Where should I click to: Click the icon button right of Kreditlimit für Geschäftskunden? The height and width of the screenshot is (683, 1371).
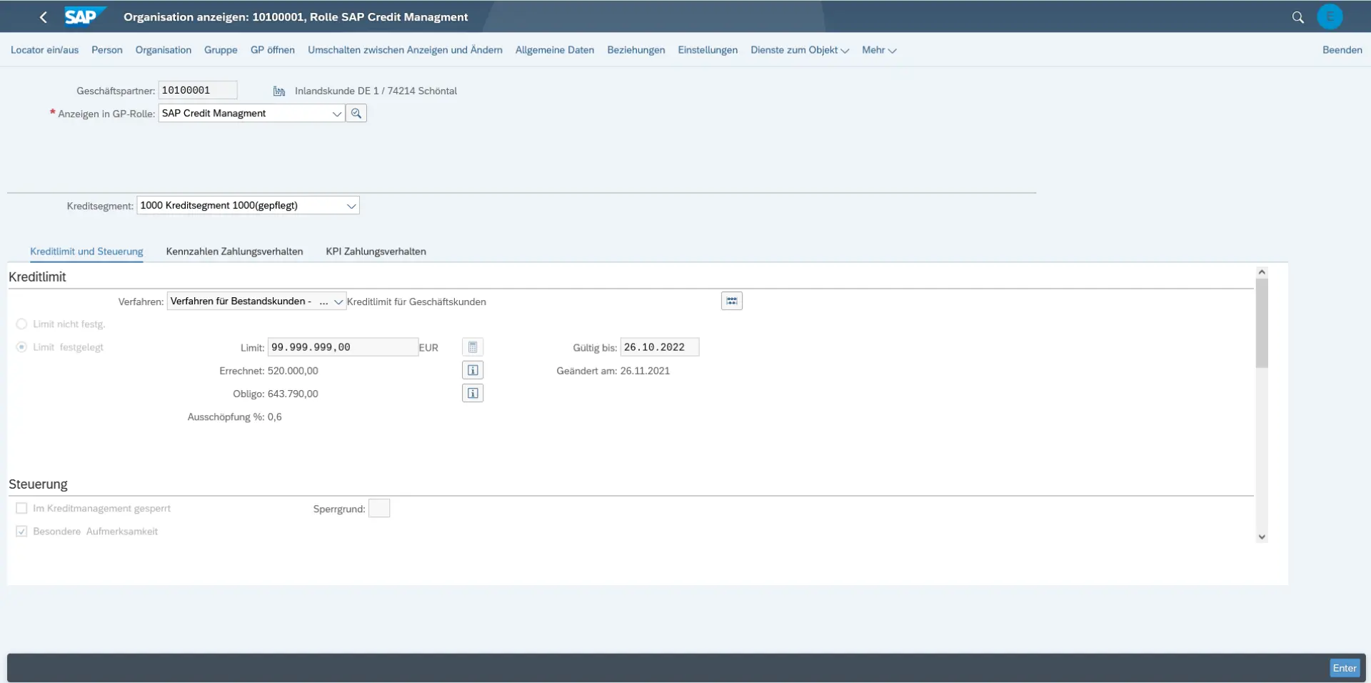[x=731, y=301]
